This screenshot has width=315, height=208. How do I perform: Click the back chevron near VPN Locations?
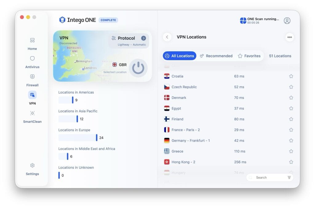pyautogui.click(x=167, y=37)
